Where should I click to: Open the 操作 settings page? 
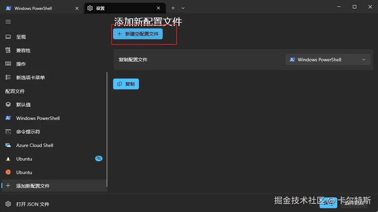click(21, 64)
